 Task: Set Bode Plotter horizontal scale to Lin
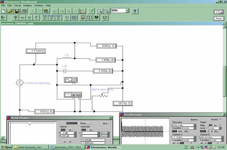(x=91, y=130)
